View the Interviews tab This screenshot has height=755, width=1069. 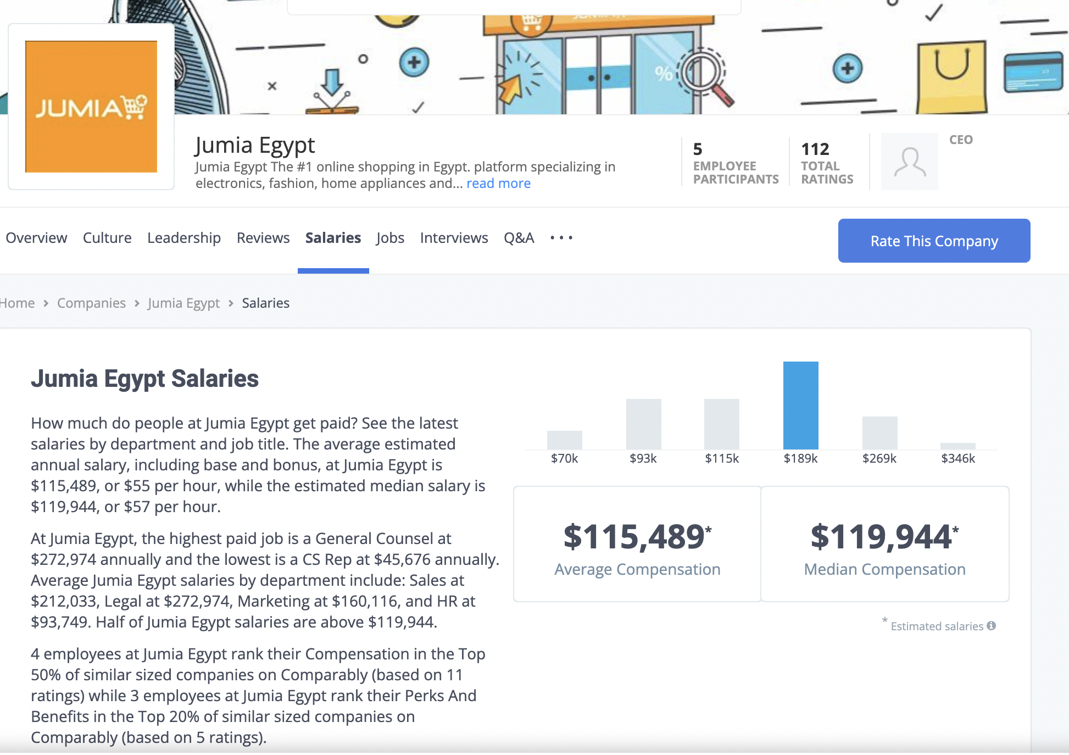click(454, 238)
